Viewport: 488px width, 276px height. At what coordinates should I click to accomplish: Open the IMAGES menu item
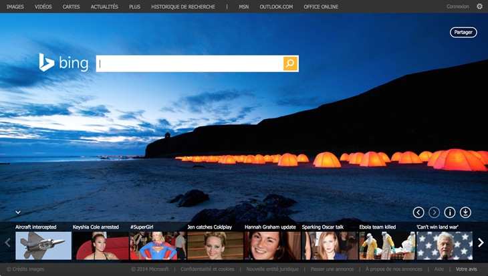click(x=15, y=7)
